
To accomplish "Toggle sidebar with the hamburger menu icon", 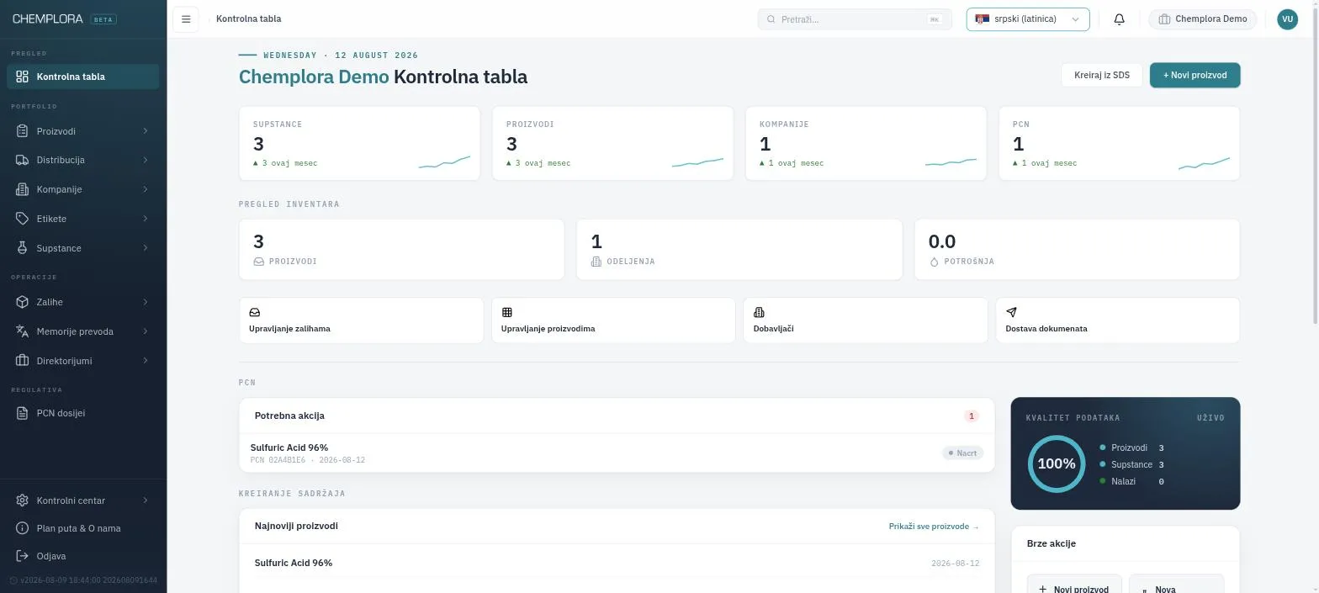I will [186, 19].
